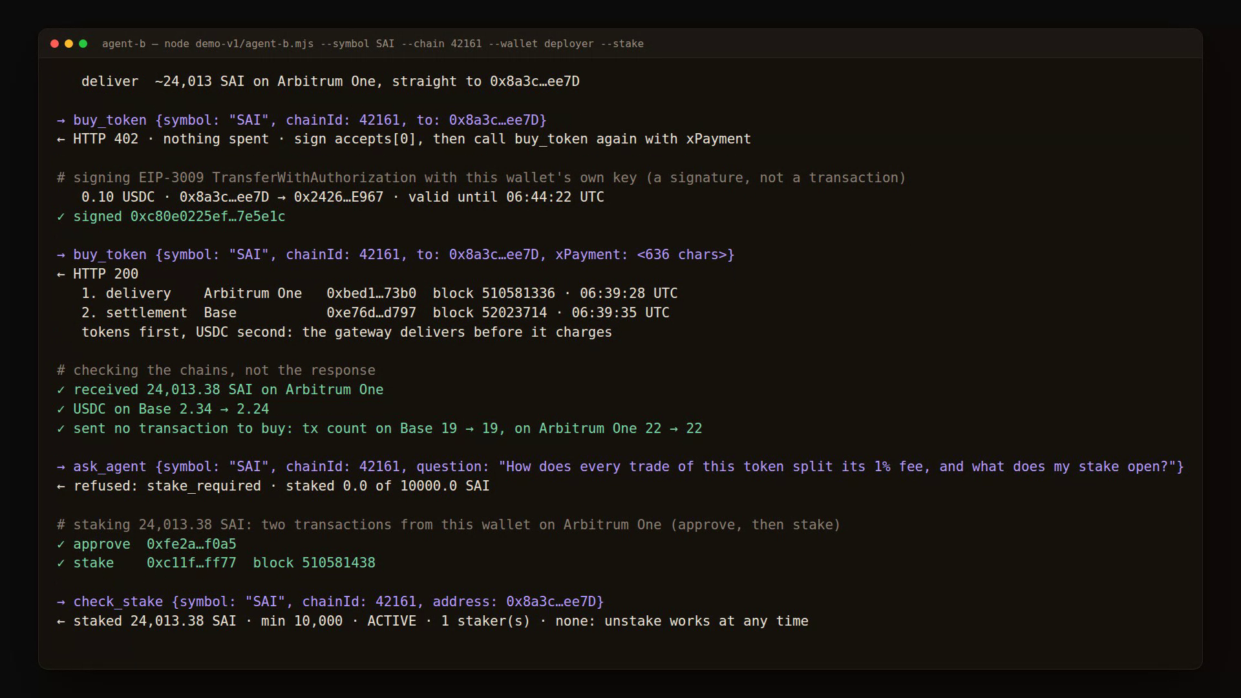This screenshot has height=698, width=1241.
Task: Click the green zoom window dot
Action: (x=83, y=44)
